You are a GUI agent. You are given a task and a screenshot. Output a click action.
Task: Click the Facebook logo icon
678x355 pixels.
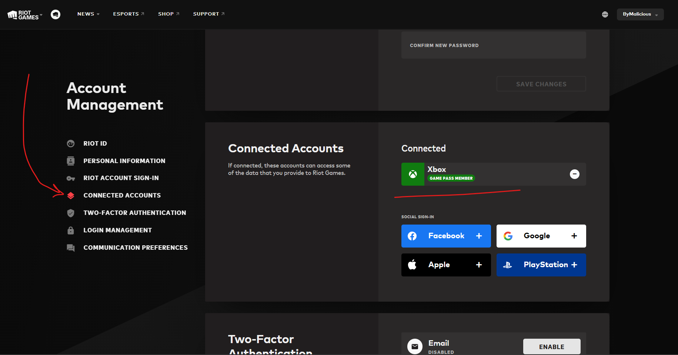point(412,236)
